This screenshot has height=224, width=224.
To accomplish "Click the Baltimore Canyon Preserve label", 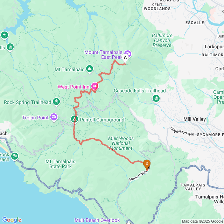I will (162, 41).
